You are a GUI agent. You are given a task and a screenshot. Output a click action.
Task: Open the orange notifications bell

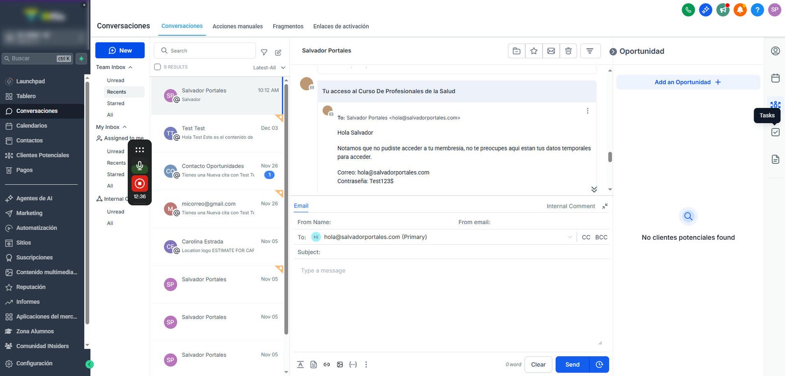tap(740, 9)
